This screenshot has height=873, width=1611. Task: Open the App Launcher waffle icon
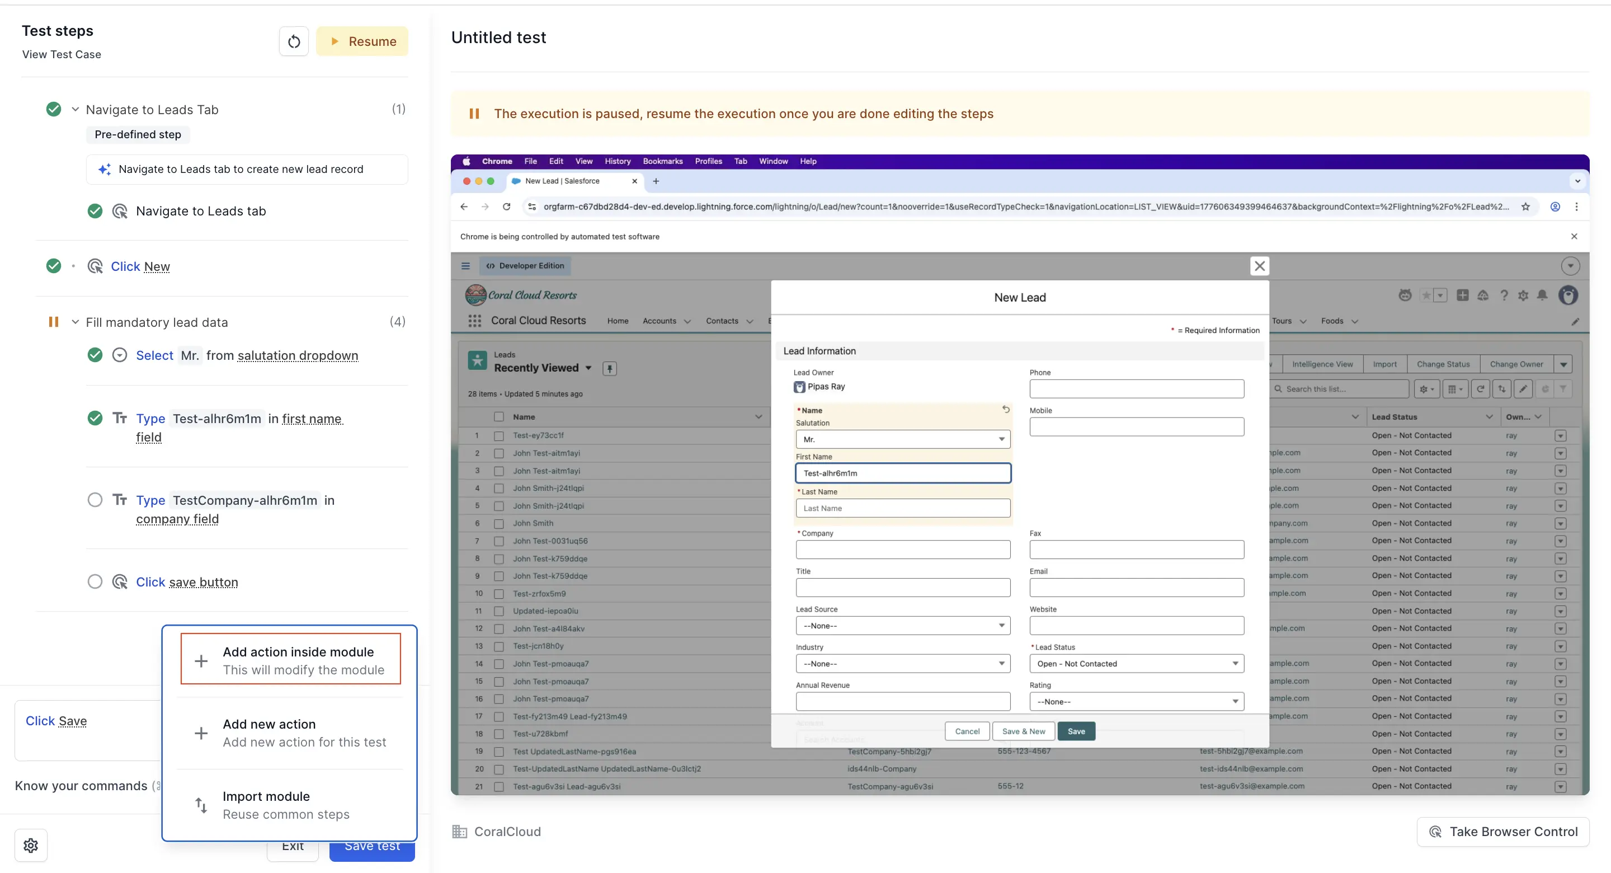[x=475, y=321]
